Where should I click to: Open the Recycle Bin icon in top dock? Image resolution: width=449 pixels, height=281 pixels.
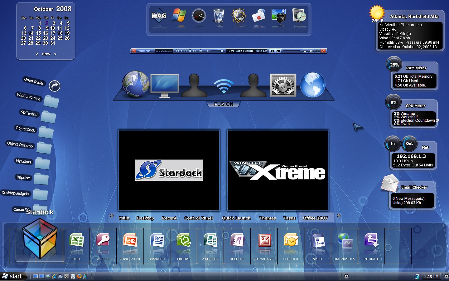219,16
